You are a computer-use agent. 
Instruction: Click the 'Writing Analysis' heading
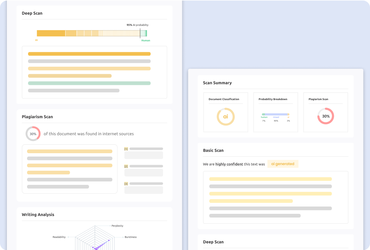pos(38,214)
